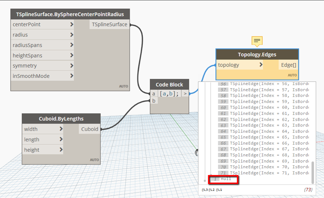The width and height of the screenshot is (324, 198).
Task: Click the Topology.Edges node header
Action: click(257, 54)
